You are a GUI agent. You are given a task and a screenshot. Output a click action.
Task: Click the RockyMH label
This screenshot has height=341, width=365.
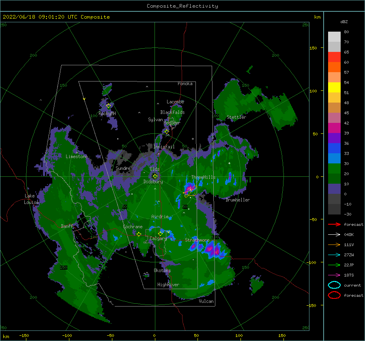(107, 114)
